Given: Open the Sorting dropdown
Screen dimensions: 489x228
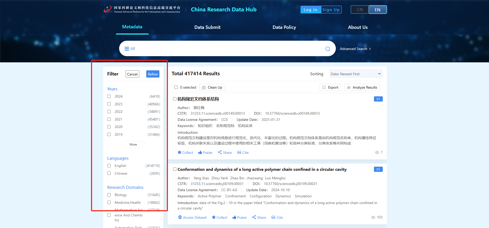Looking at the screenshot, I should click(356, 74).
